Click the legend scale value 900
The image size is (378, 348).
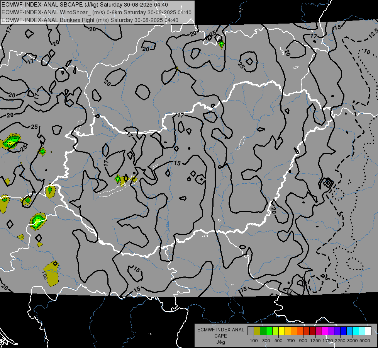pyautogui.click(x=303, y=341)
